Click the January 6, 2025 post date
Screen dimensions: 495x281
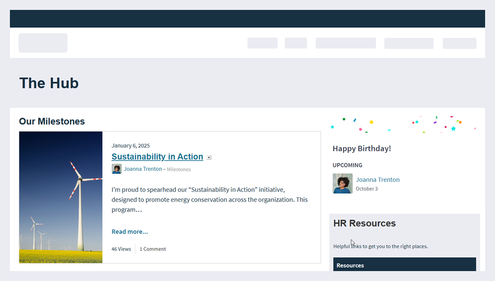(x=130, y=146)
